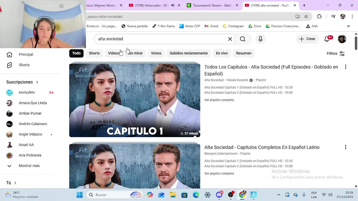The width and height of the screenshot is (358, 201).
Task: Open the Gmail bookmark
Action: click(x=211, y=26)
